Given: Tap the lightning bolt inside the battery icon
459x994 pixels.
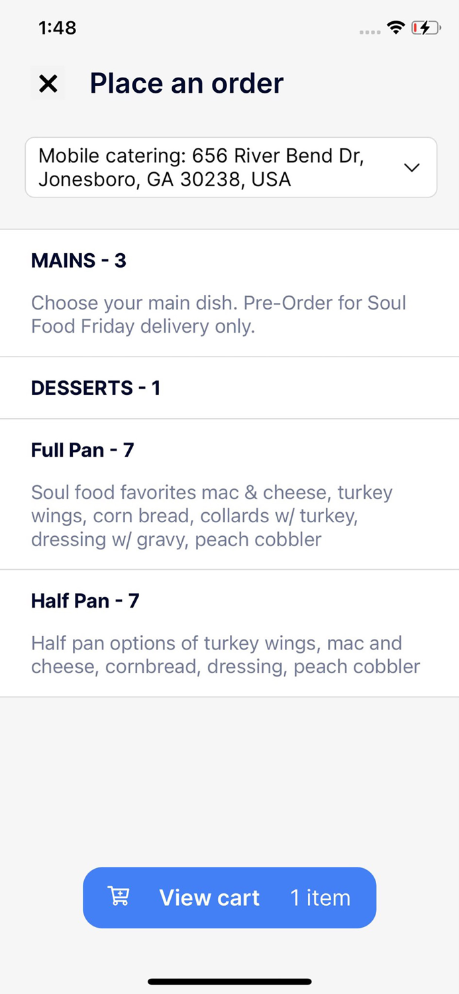Looking at the screenshot, I should tap(424, 27).
